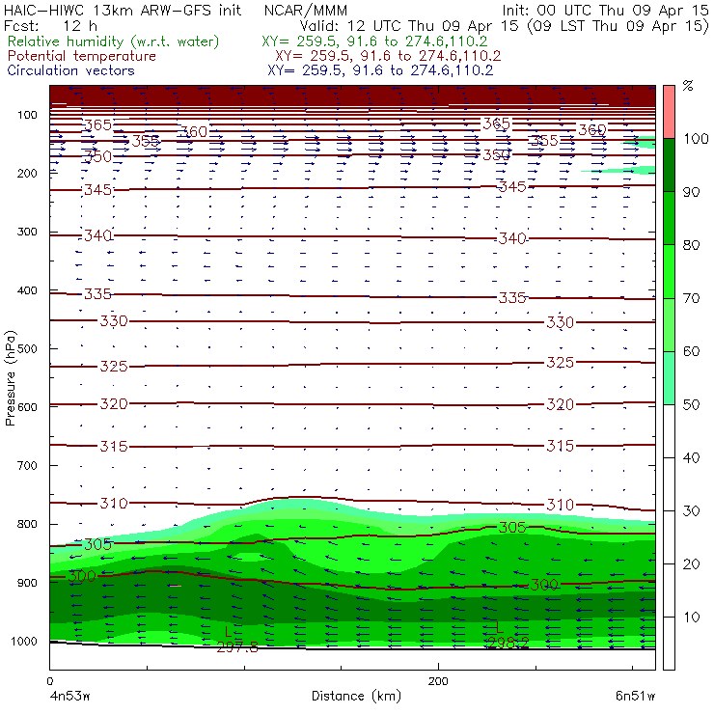Click the 'HAIC-HIWC 13km ARW-GFS init' title

122,11
